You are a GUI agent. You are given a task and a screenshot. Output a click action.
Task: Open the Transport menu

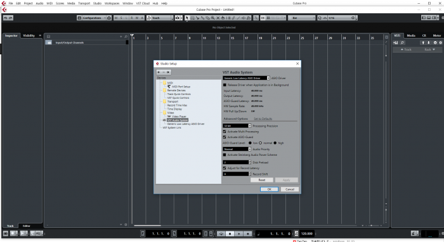(x=84, y=3)
